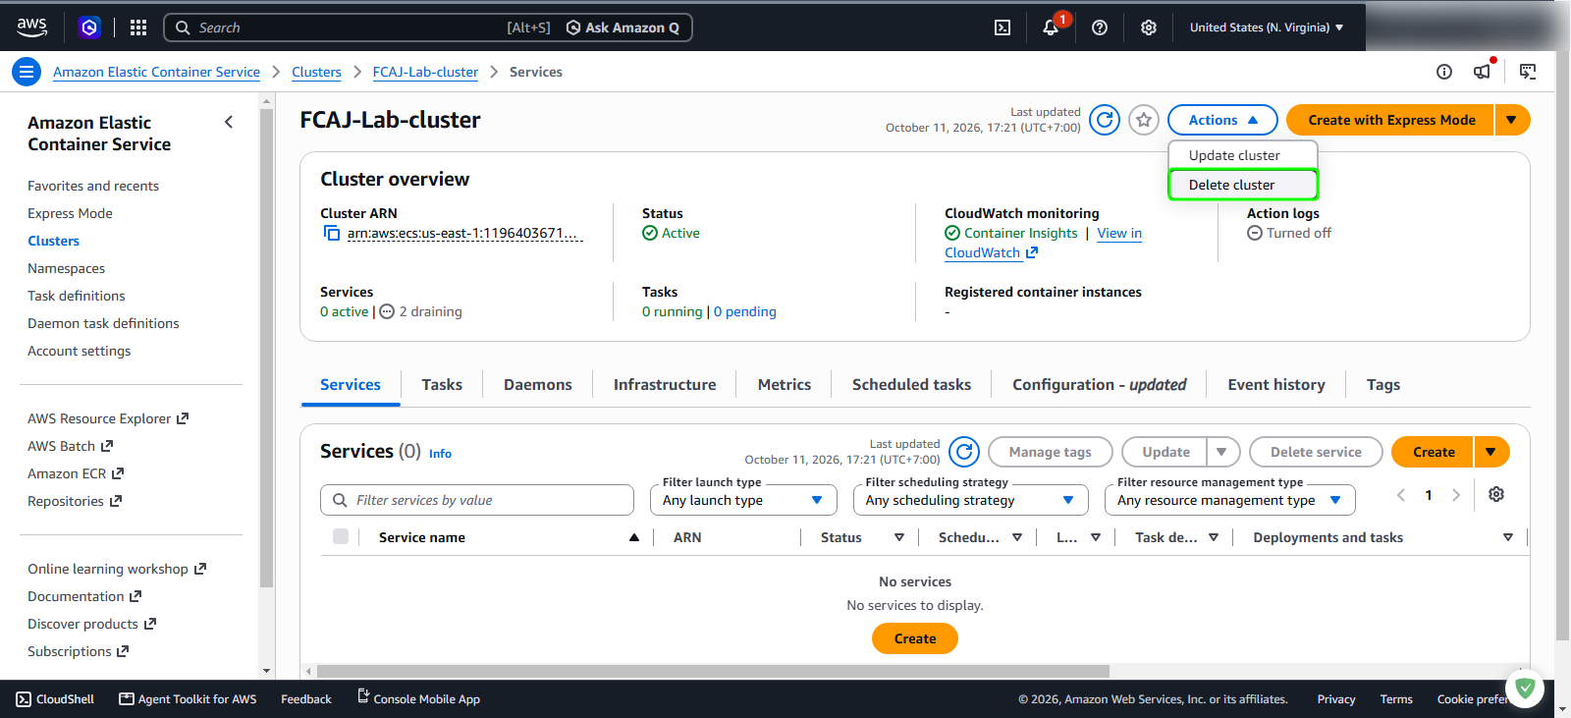Expand the Create with Express Mode arrow
Screen dimensions: 1571x718
pos(1512,120)
